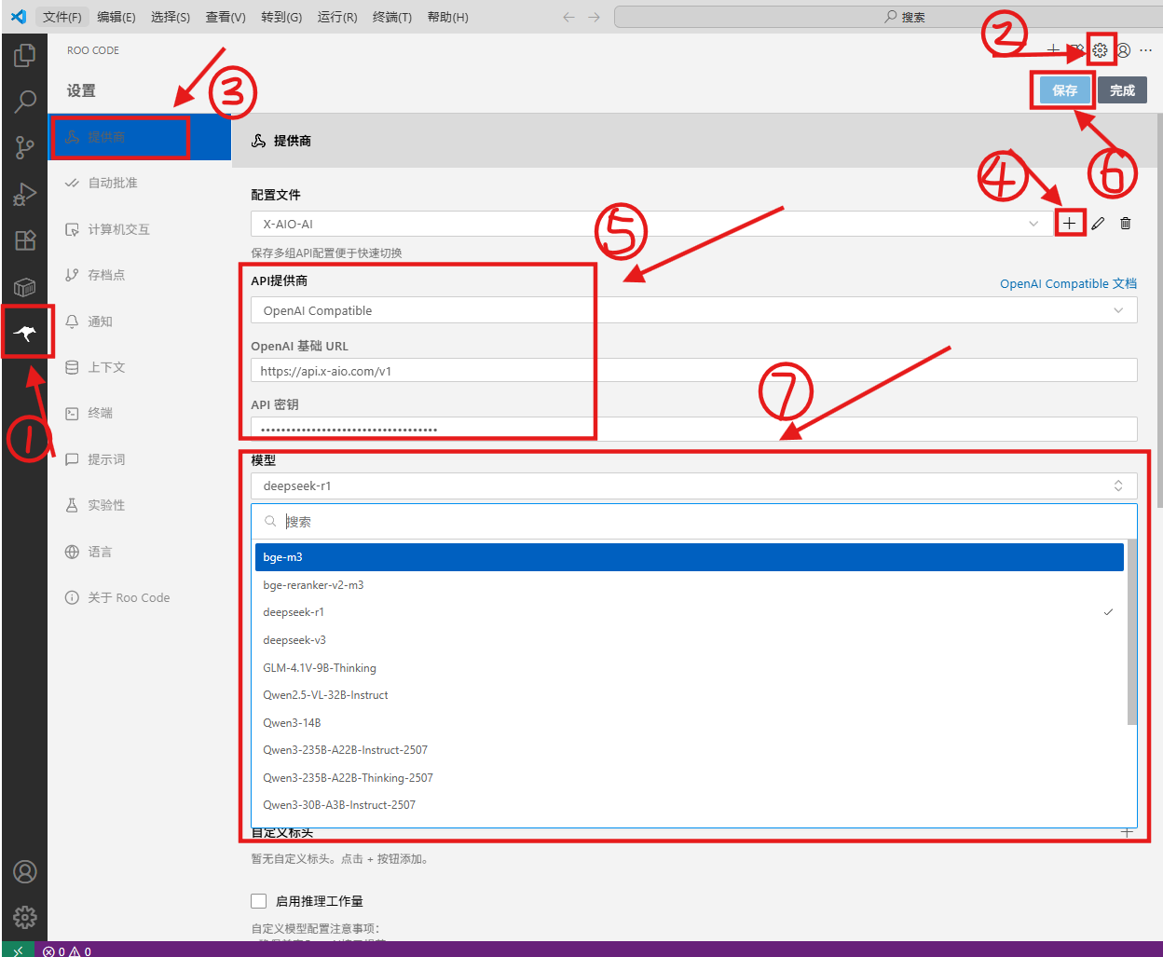Open the Manage gear at bottom left

pyautogui.click(x=25, y=917)
